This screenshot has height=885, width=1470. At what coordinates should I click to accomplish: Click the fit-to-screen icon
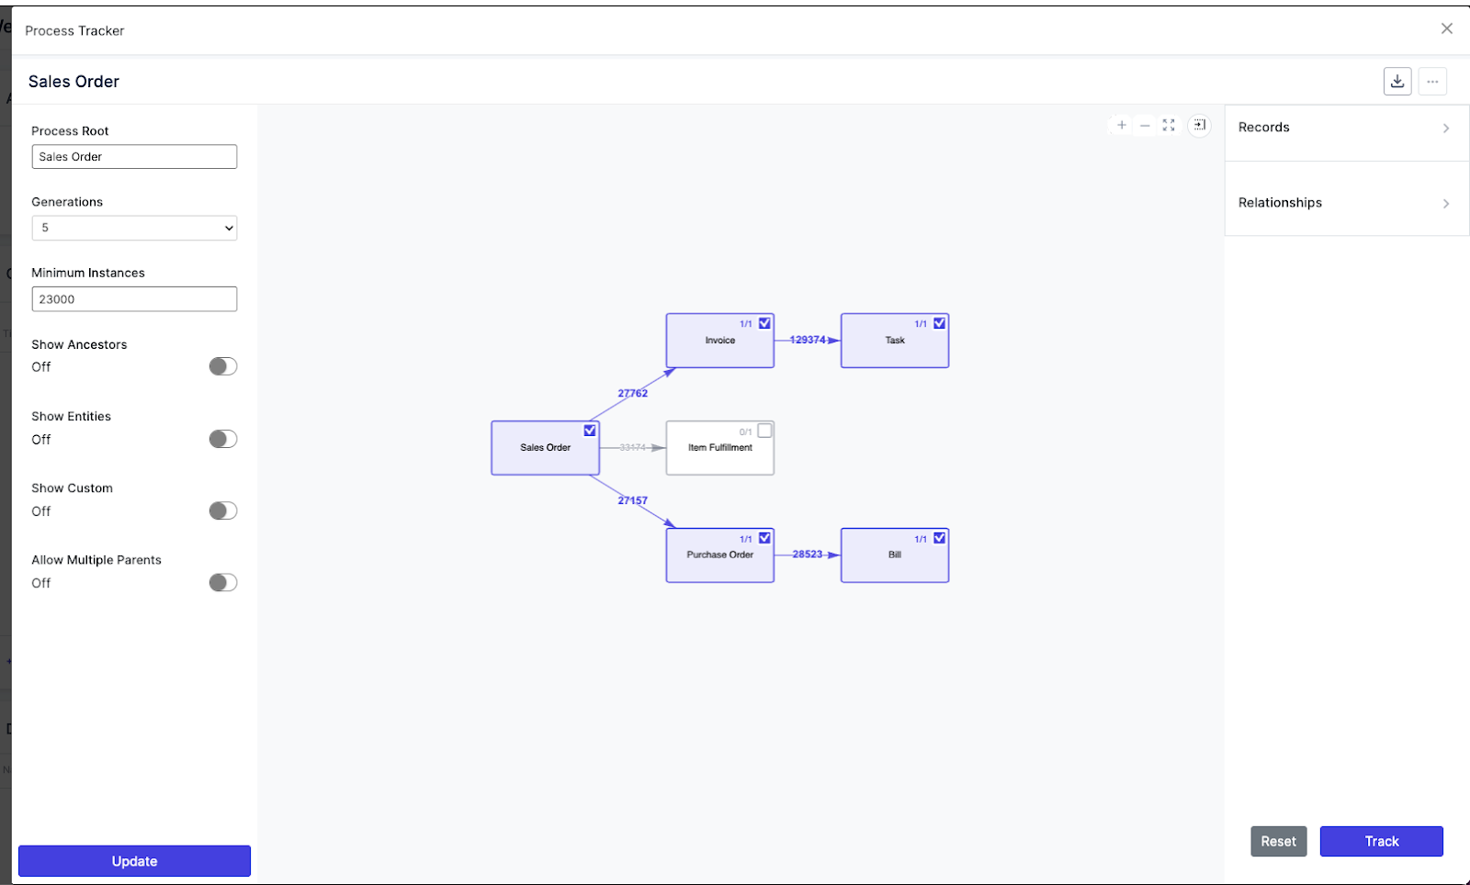pos(1169,125)
